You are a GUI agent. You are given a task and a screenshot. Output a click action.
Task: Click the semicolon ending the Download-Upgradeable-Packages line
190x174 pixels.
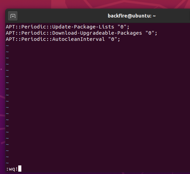click(156, 34)
